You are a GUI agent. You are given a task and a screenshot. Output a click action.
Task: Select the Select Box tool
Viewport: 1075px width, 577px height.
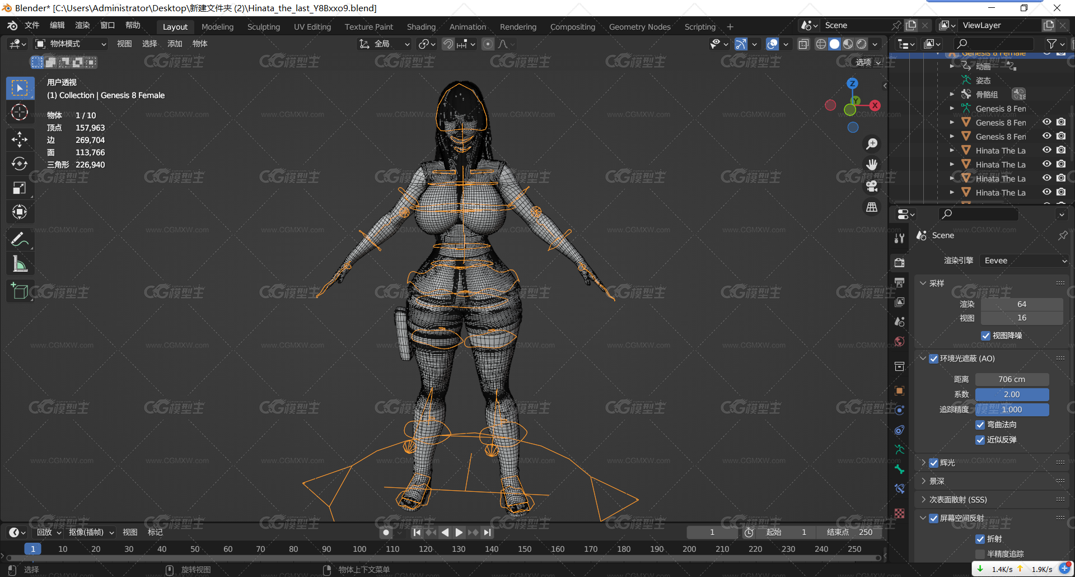point(20,89)
